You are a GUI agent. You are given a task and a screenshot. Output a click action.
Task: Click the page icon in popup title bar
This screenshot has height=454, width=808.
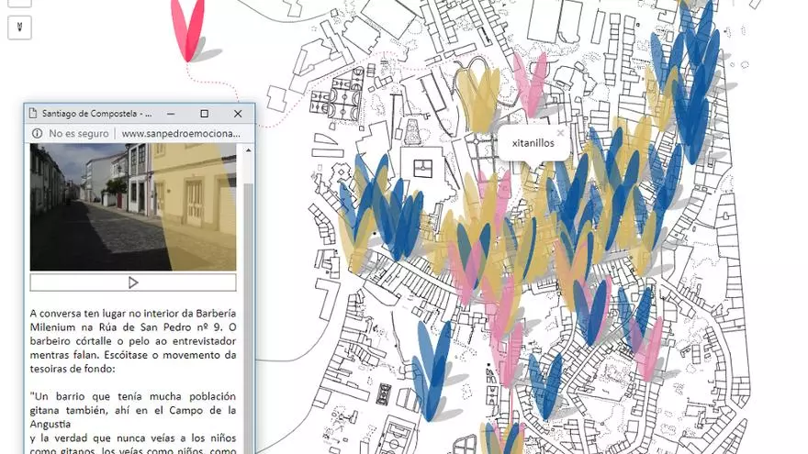34,114
